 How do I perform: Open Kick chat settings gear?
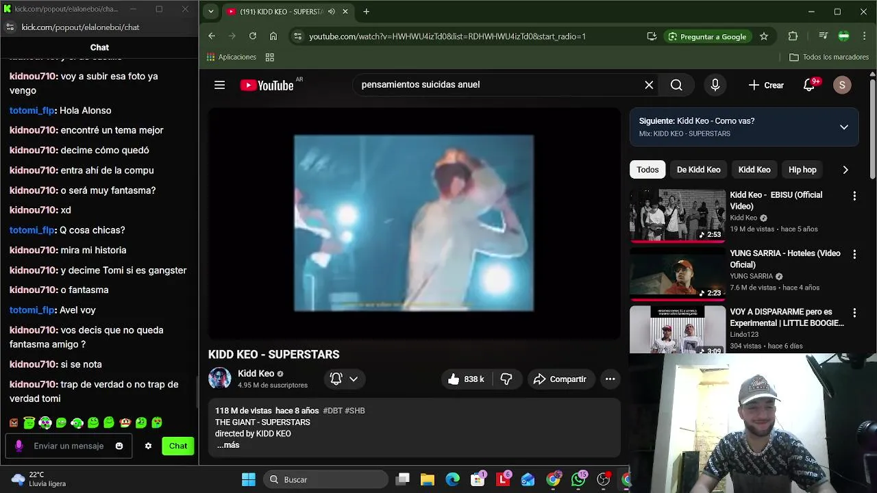click(x=148, y=446)
